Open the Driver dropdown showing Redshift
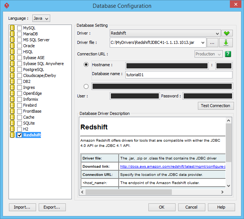The image size is (244, 219). tap(165, 33)
